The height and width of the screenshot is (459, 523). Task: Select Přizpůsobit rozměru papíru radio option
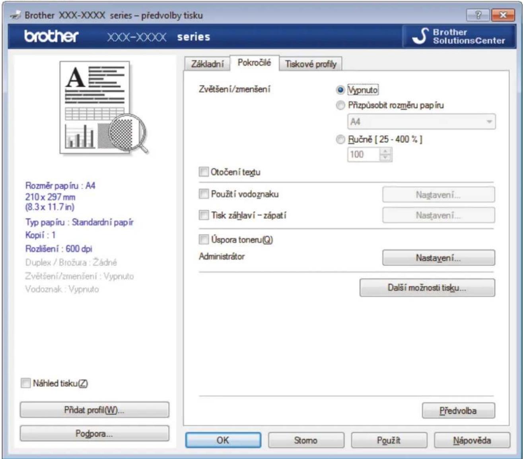[x=340, y=106]
